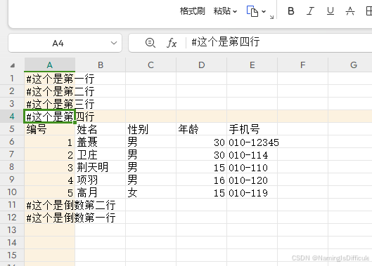Select column B header
The width and height of the screenshot is (372, 266).
pyautogui.click(x=101, y=65)
